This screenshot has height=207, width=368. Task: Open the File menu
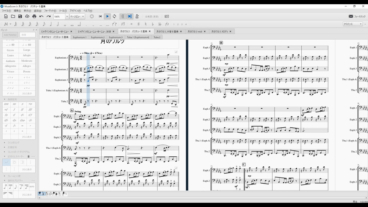(x=7, y=11)
